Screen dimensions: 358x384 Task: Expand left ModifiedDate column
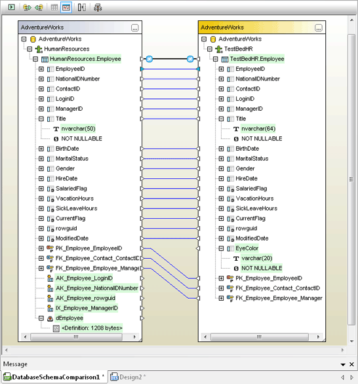41,239
